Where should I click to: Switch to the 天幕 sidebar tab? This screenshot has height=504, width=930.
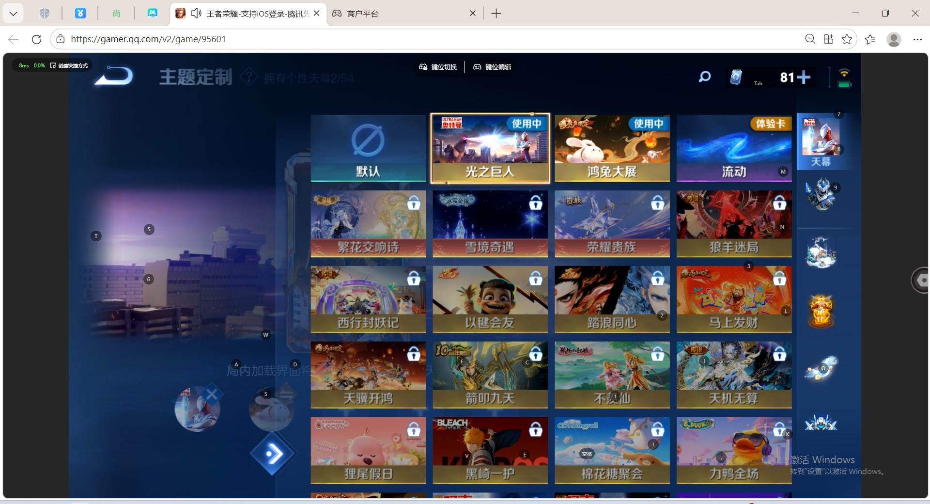point(821,142)
